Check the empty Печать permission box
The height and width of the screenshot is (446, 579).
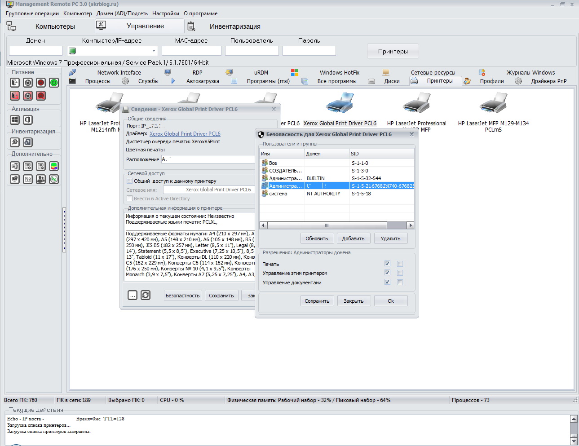pos(400,264)
